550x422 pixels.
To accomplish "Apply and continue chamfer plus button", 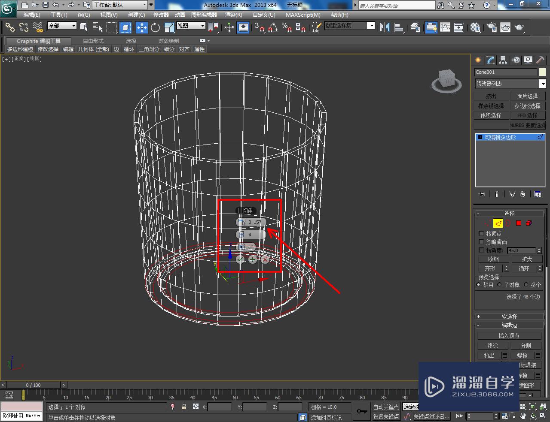I will tap(253, 259).
